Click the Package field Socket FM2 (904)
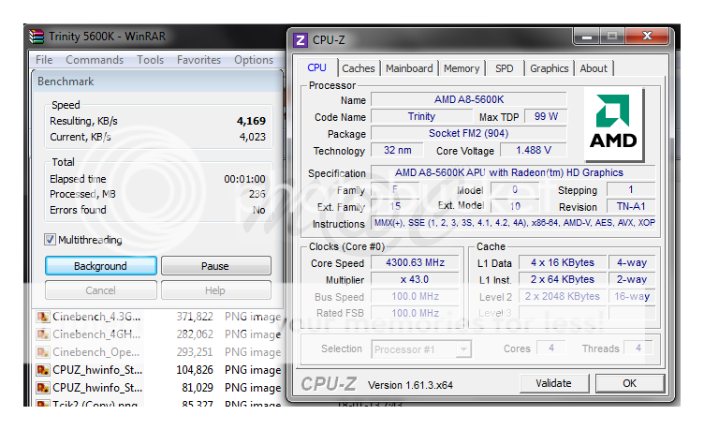 (x=469, y=133)
